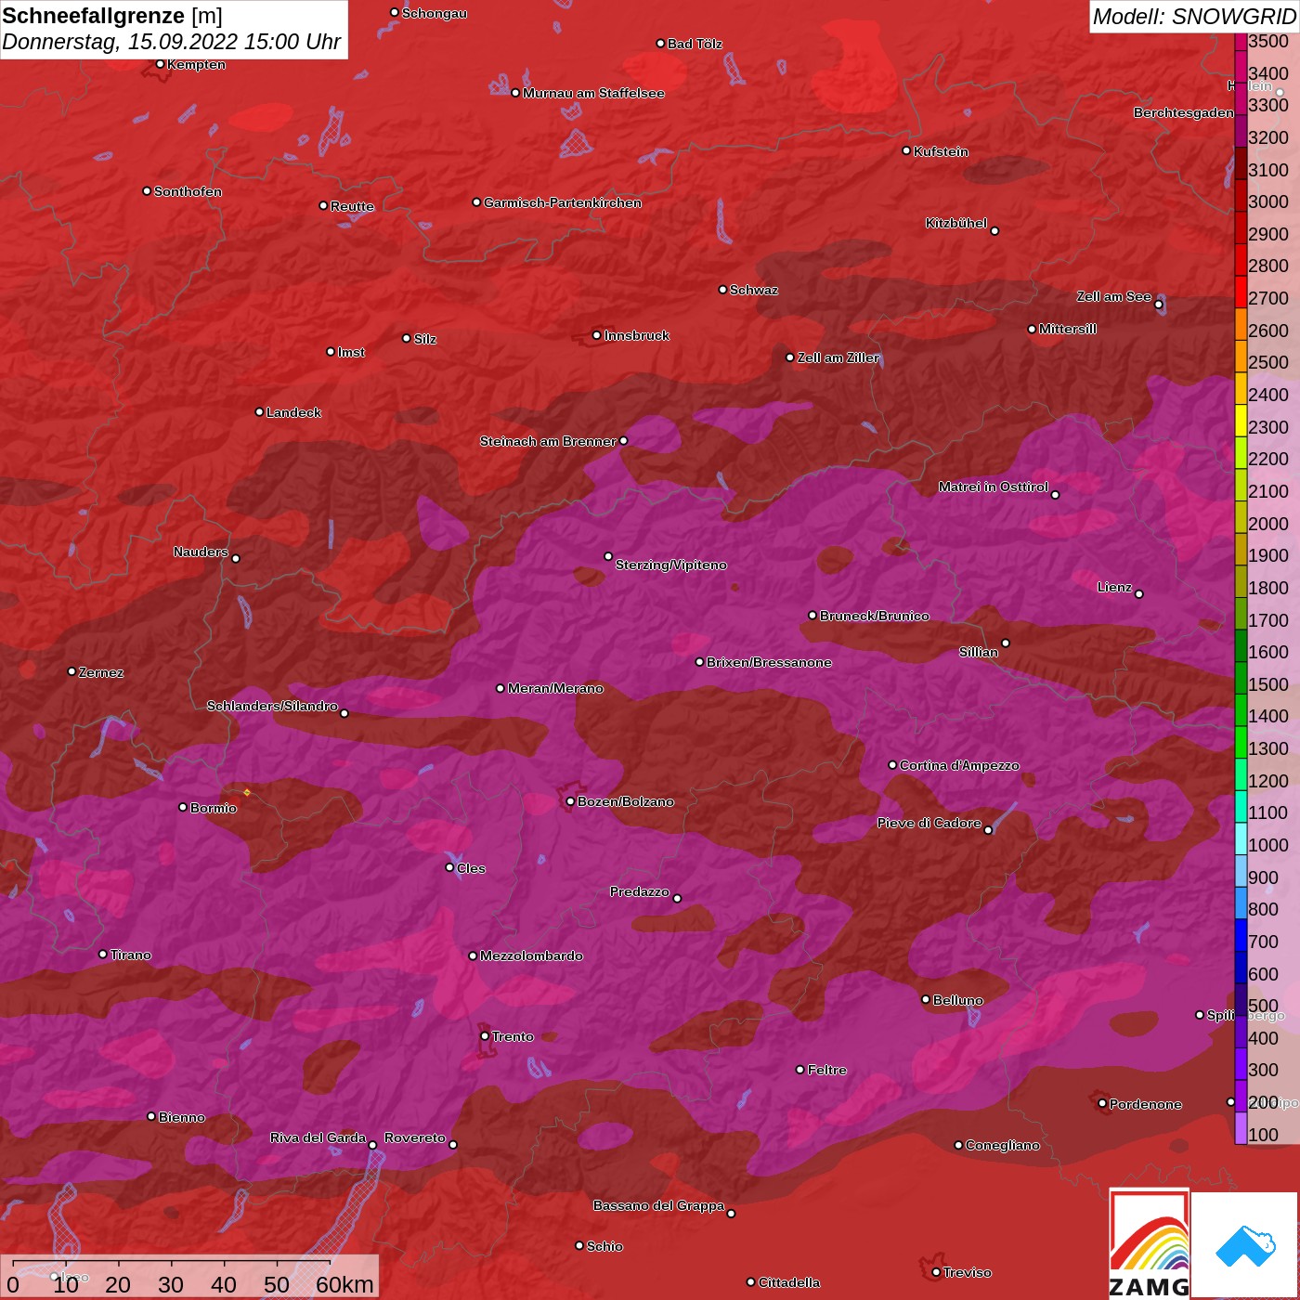The width and height of the screenshot is (1300, 1300).
Task: Select the 'Sterzing/Vipiteno' label
Action: point(671,565)
